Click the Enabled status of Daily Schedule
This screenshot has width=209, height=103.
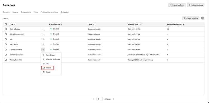(x=56, y=29)
